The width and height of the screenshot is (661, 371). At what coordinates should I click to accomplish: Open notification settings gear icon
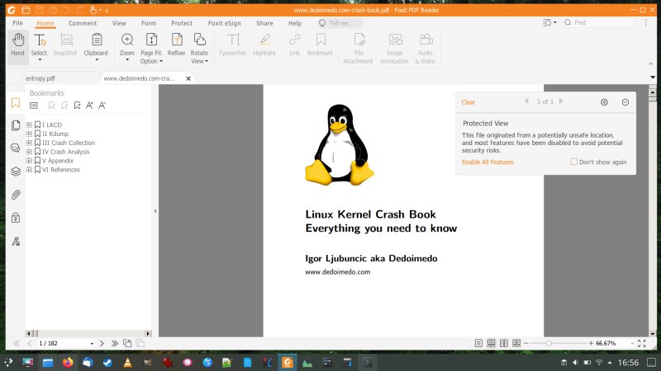tap(604, 102)
